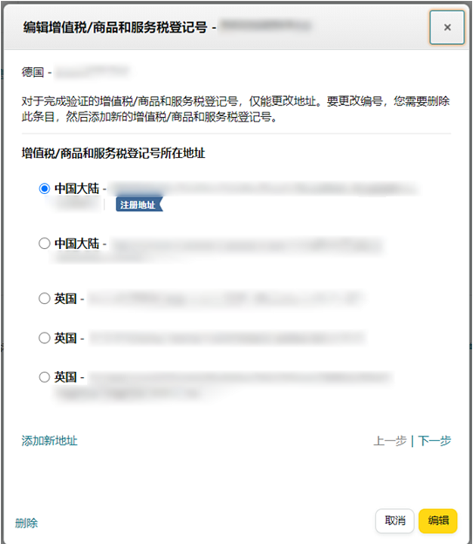The height and width of the screenshot is (544, 473).
Task: Choose the third 英国 address radio button
Action: (x=45, y=377)
